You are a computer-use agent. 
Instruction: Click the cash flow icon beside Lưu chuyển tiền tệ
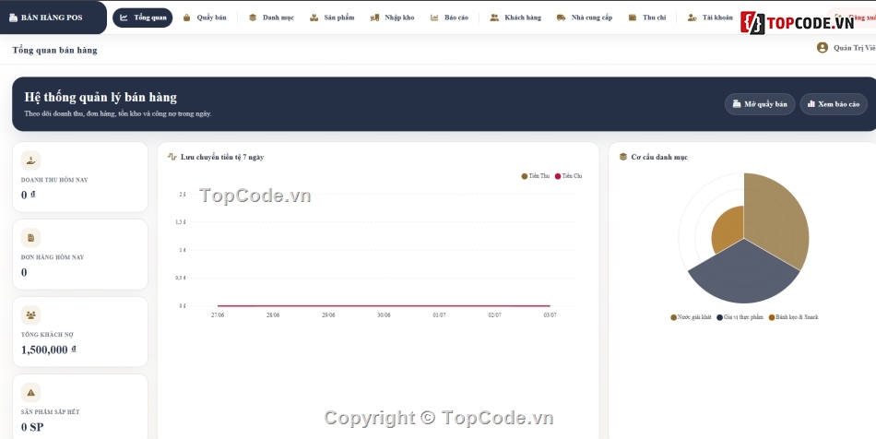point(172,157)
